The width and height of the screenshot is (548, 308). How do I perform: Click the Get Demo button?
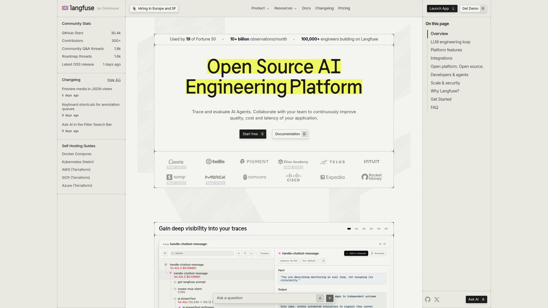[473, 9]
